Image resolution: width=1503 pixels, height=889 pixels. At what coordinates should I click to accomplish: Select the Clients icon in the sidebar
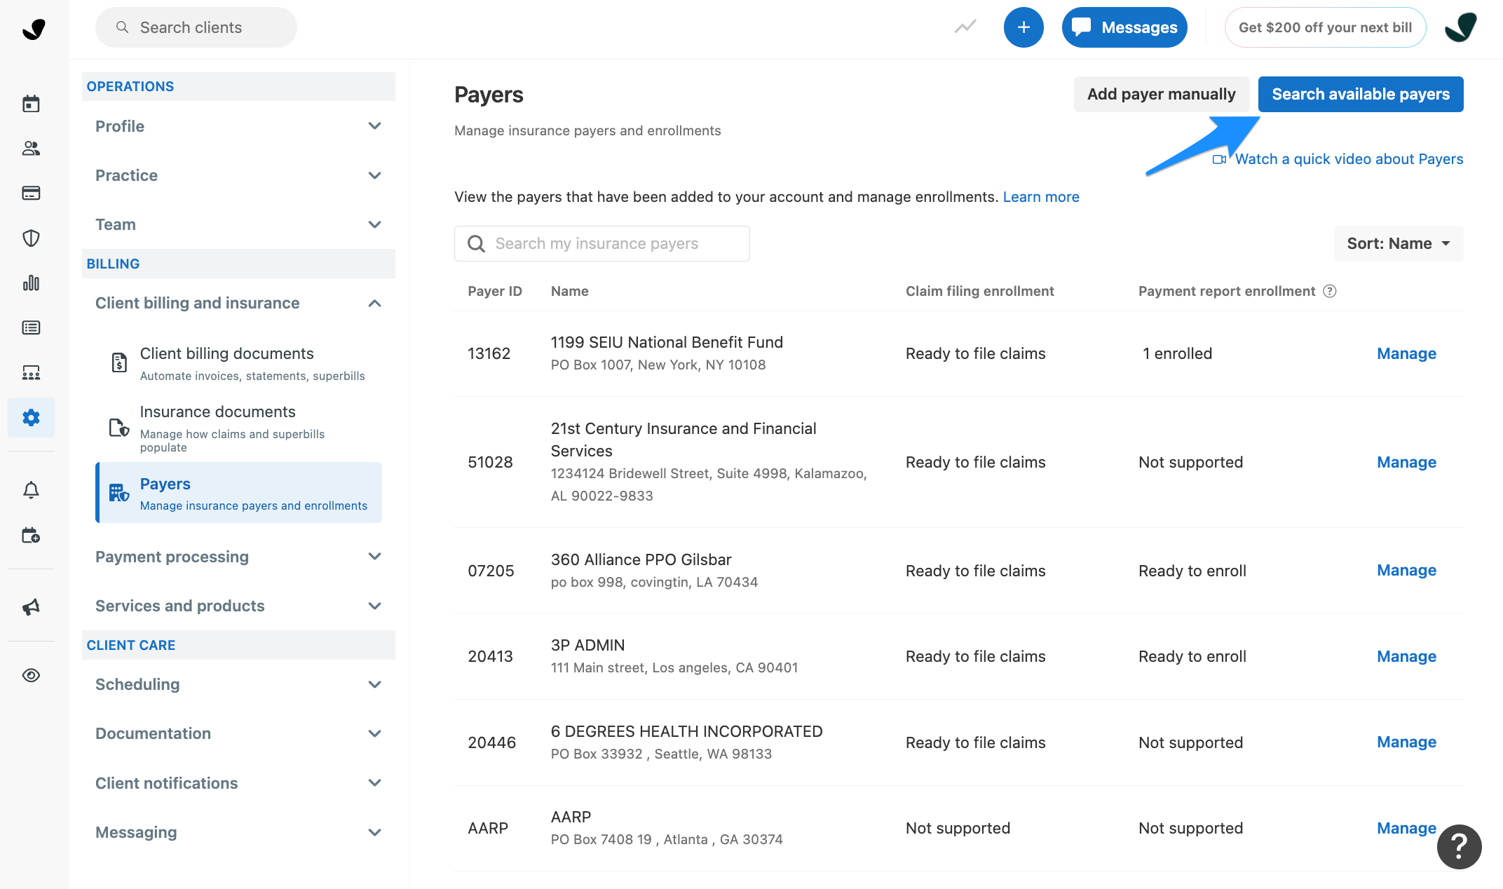[x=31, y=148]
